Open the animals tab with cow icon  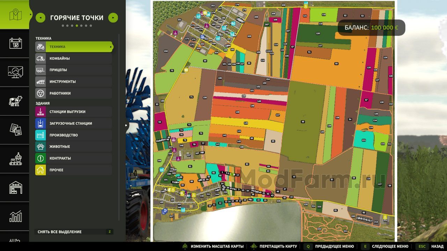[x=15, y=101]
